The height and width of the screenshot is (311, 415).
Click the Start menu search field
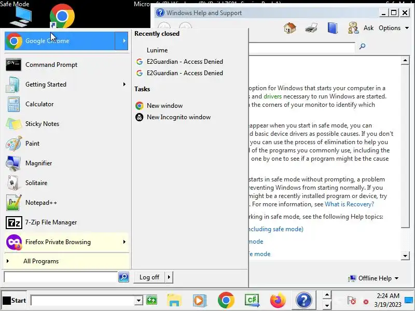click(61, 277)
